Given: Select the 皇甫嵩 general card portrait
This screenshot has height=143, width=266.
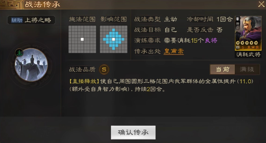Looking at the screenshot, I should coord(248,33).
